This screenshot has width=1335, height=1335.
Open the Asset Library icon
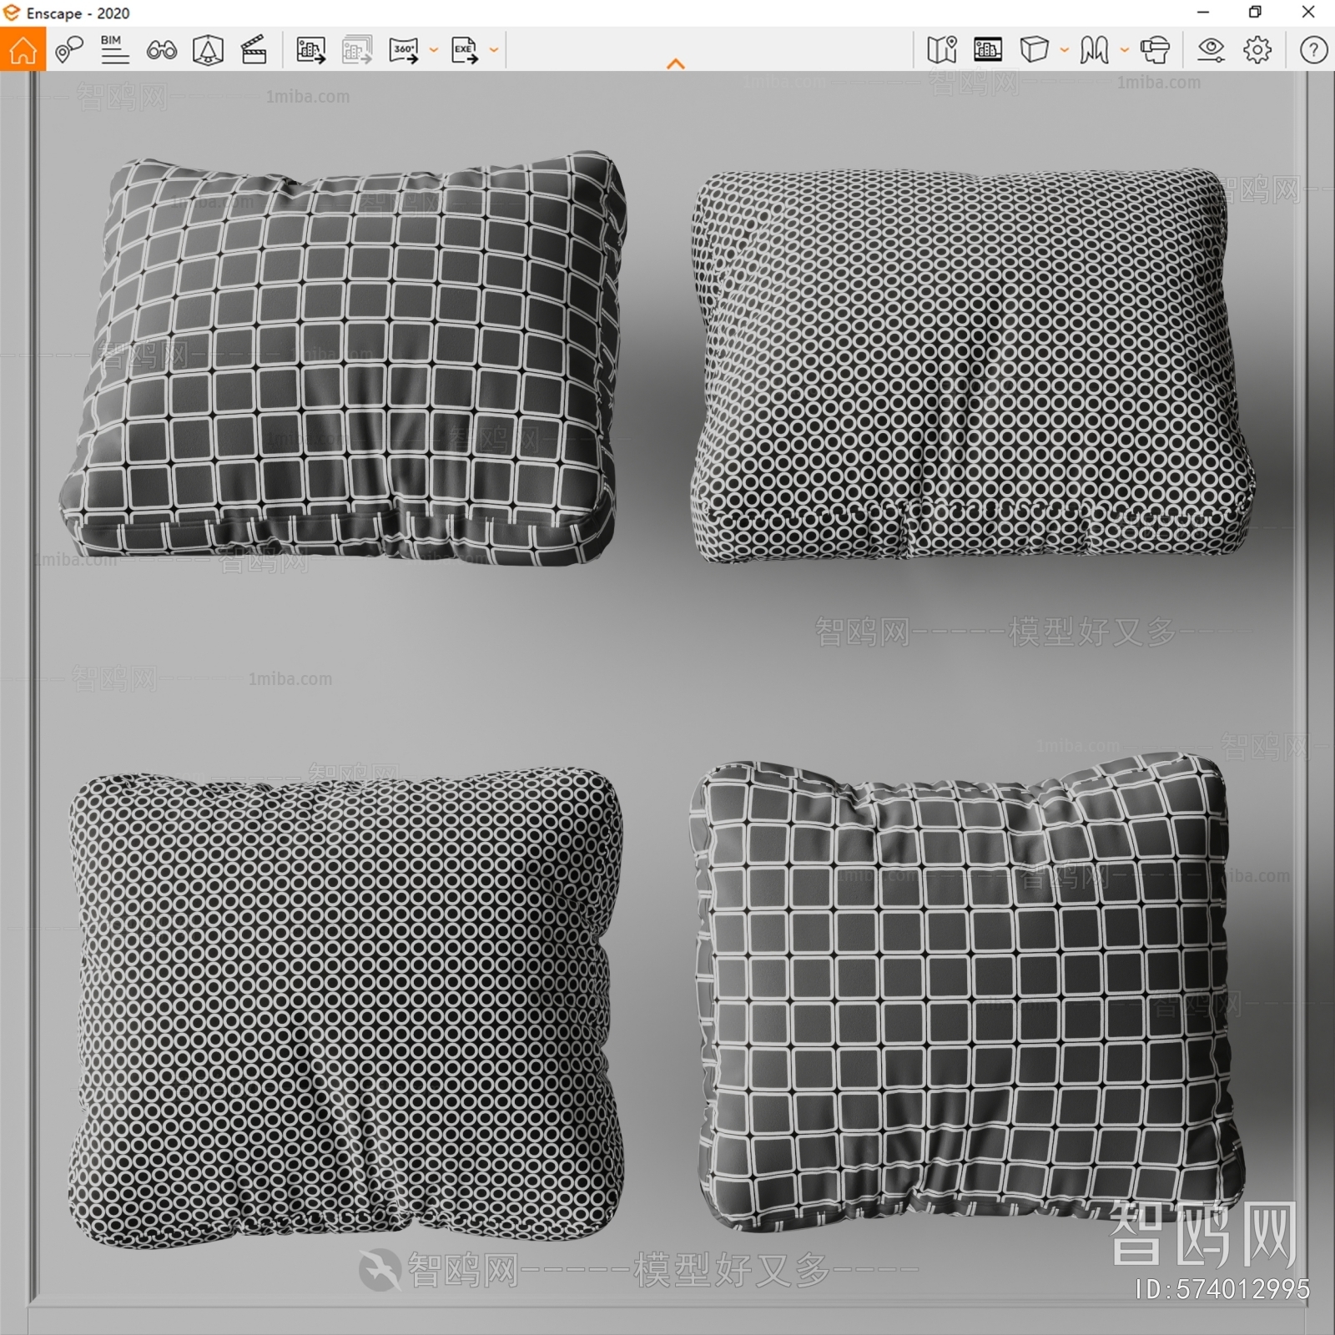[x=988, y=50]
